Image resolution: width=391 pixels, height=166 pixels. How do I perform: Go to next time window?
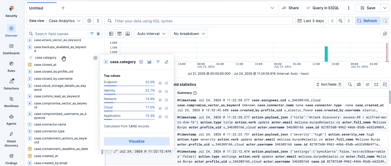(349, 21)
